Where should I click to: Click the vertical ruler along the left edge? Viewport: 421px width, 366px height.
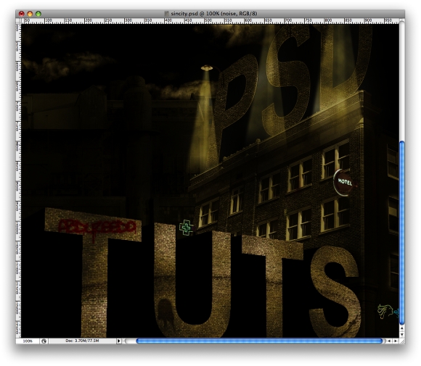(18, 180)
